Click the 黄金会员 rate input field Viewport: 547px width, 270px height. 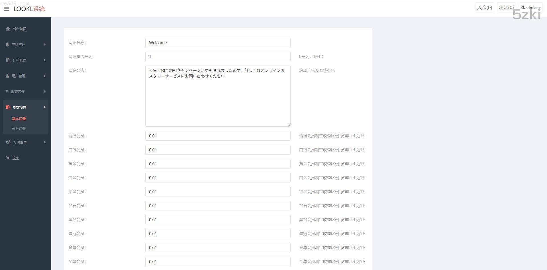[x=218, y=164]
